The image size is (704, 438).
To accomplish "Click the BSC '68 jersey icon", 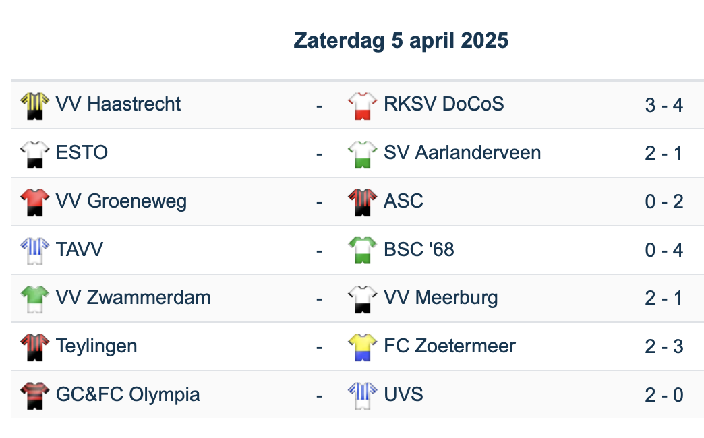I will coord(362,251).
